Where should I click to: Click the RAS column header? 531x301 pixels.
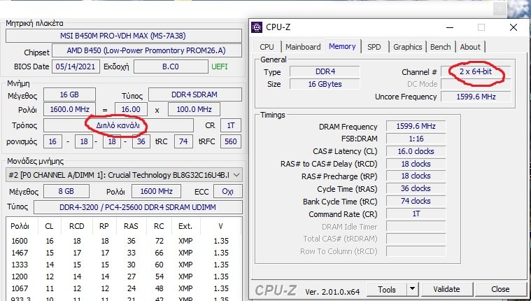(x=131, y=226)
